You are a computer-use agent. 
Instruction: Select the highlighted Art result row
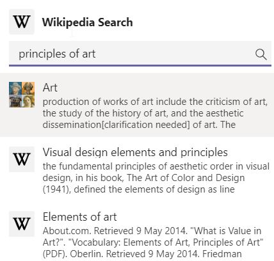pyautogui.click(x=137, y=105)
